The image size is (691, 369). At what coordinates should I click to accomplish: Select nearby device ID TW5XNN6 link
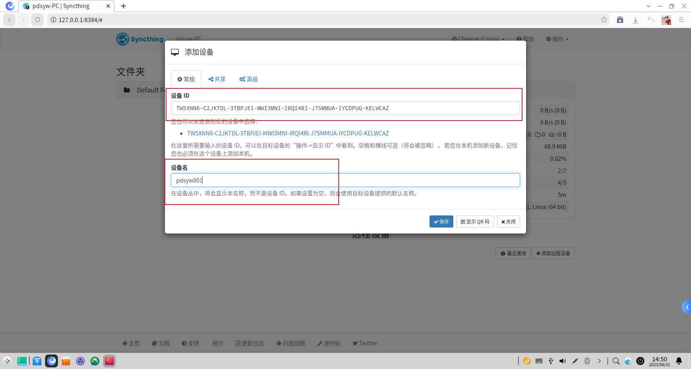[x=288, y=133]
